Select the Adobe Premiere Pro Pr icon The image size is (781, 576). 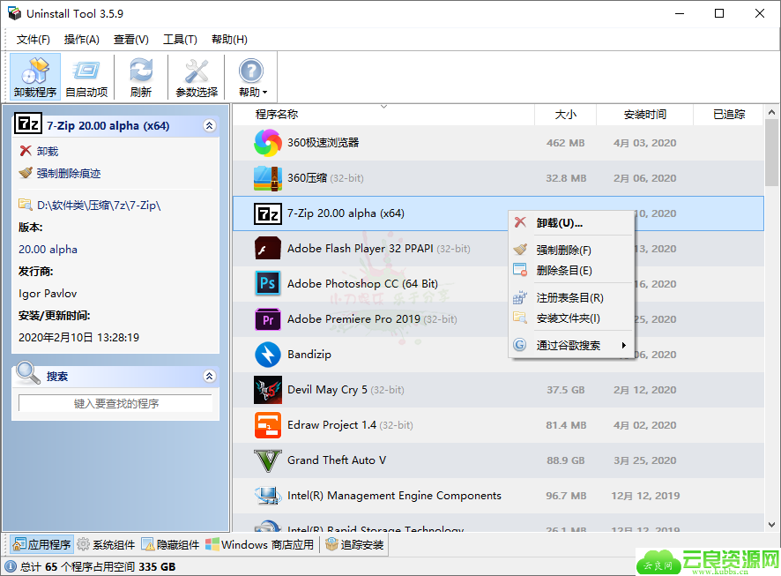(x=268, y=319)
